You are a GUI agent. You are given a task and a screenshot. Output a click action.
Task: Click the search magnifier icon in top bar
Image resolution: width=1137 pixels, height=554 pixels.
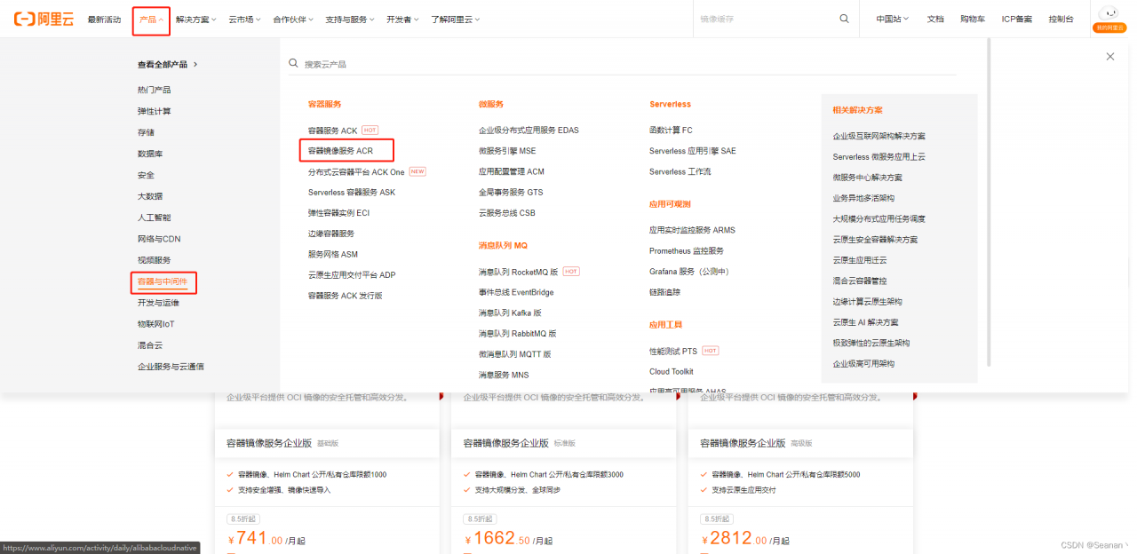click(844, 19)
